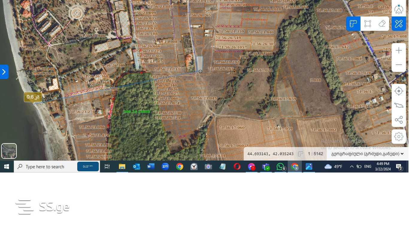This screenshot has width=409, height=230.
Task: Click the eraser tool to clear measurements
Action: [x=382, y=24]
